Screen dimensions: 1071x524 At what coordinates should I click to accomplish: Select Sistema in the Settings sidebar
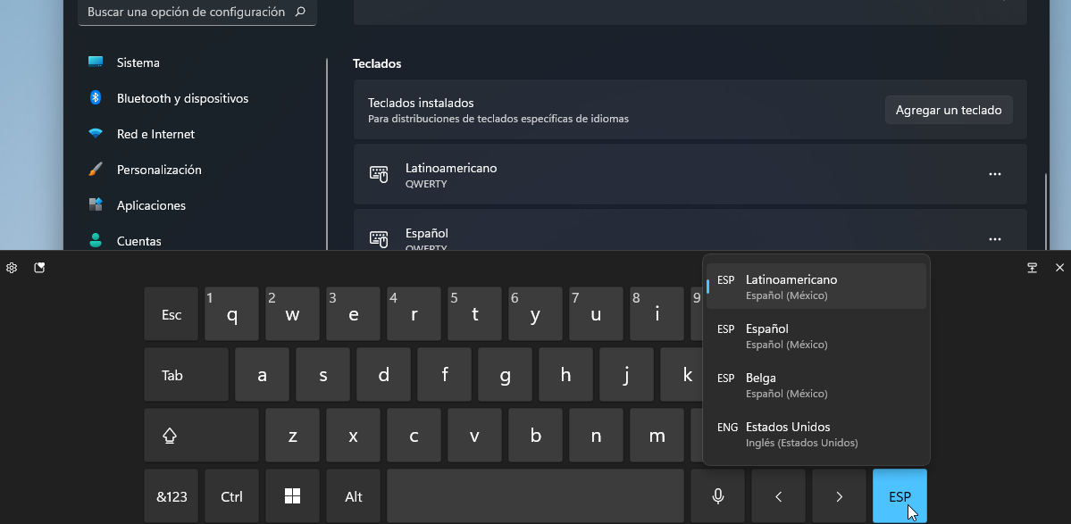pos(138,62)
